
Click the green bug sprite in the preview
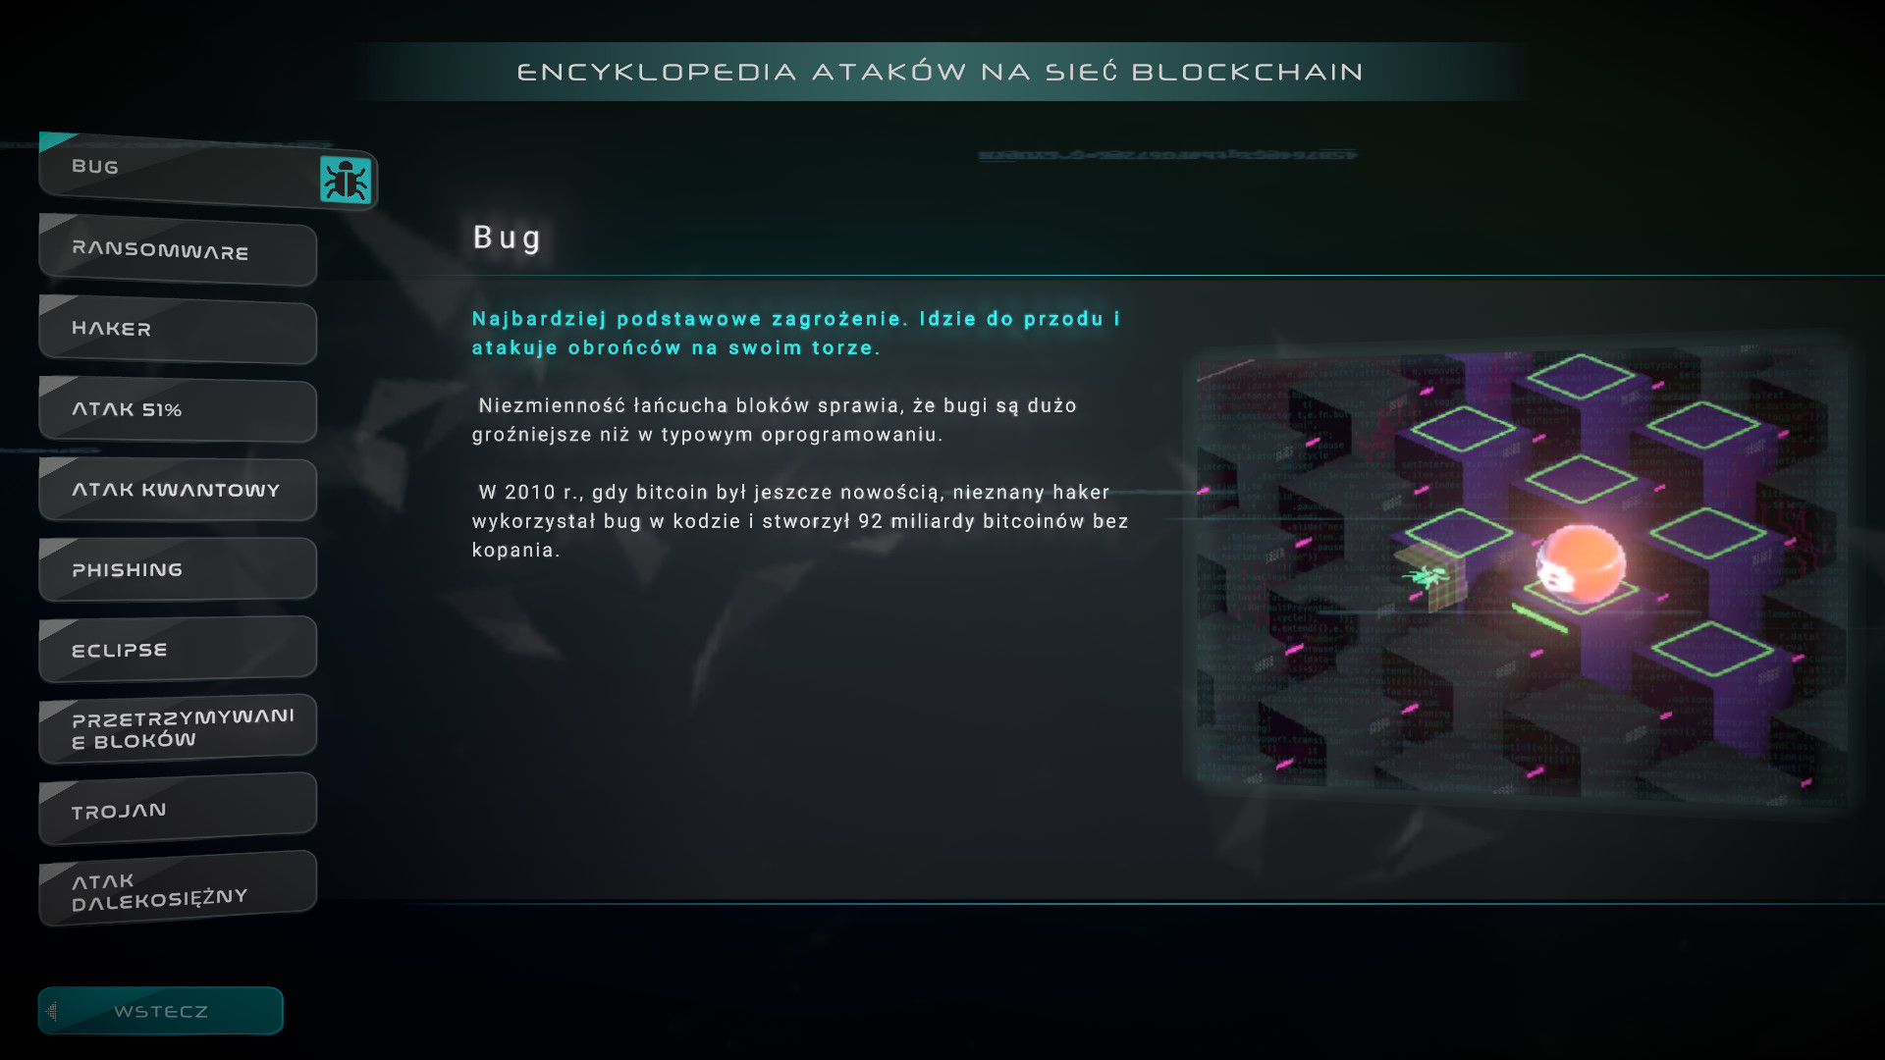(1426, 576)
